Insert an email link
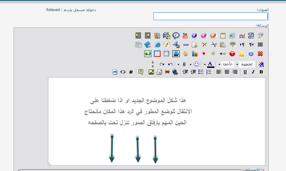Screen dimensions: 286x171 [159, 72]
